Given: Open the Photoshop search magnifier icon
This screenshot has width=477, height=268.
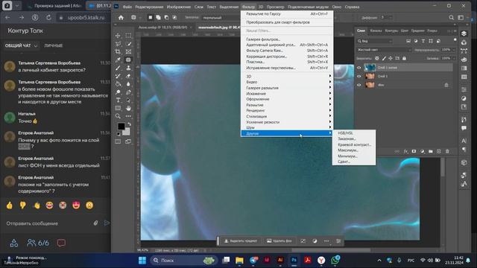Looking at the screenshot, I should click(452, 18).
